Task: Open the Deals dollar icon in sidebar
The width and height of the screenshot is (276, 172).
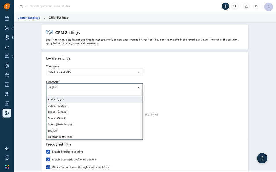Action: tap(7, 37)
